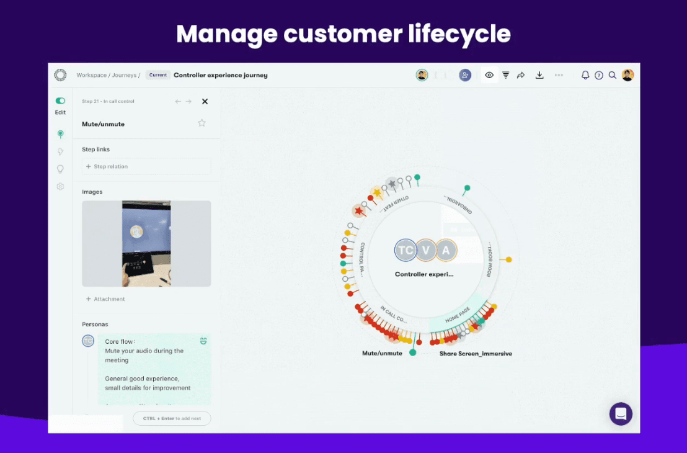The height and width of the screenshot is (453, 687).
Task: Select the V persona circle in the wheel
Action: point(426,251)
